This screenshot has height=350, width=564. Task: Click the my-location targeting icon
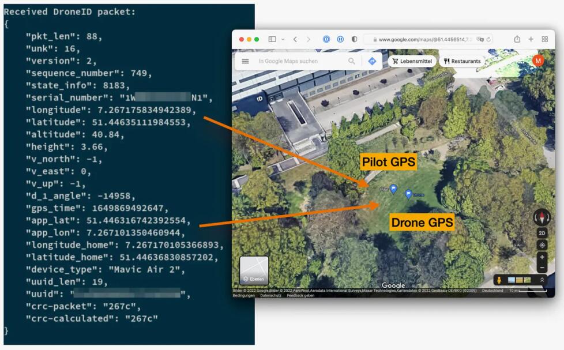542,244
